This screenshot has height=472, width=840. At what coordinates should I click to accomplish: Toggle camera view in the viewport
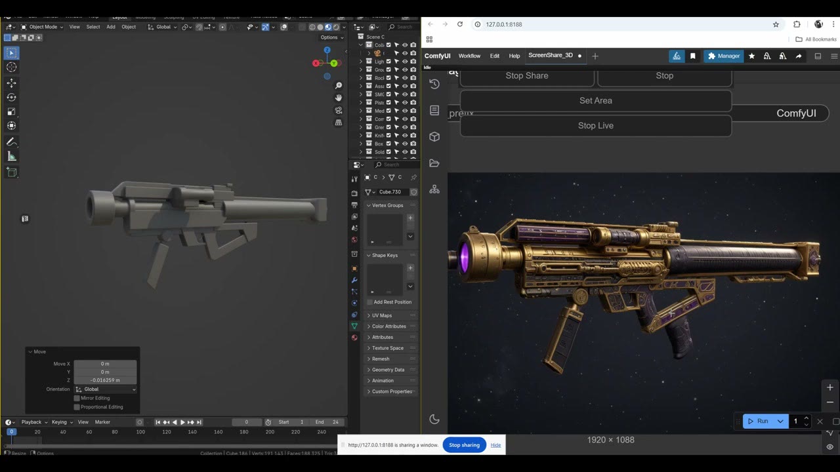pos(339,110)
